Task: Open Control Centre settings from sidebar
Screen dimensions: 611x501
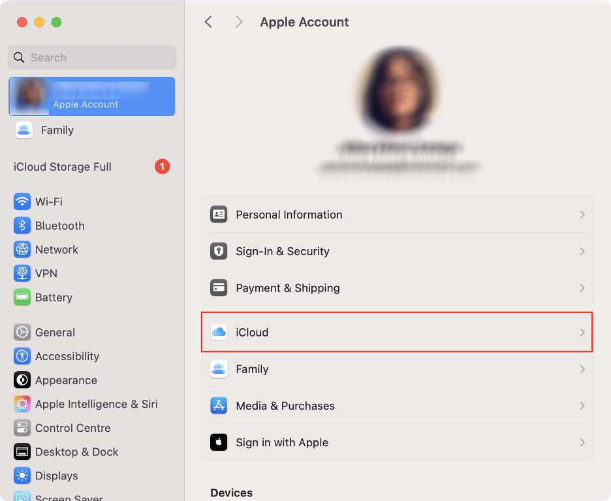Action: click(22, 428)
